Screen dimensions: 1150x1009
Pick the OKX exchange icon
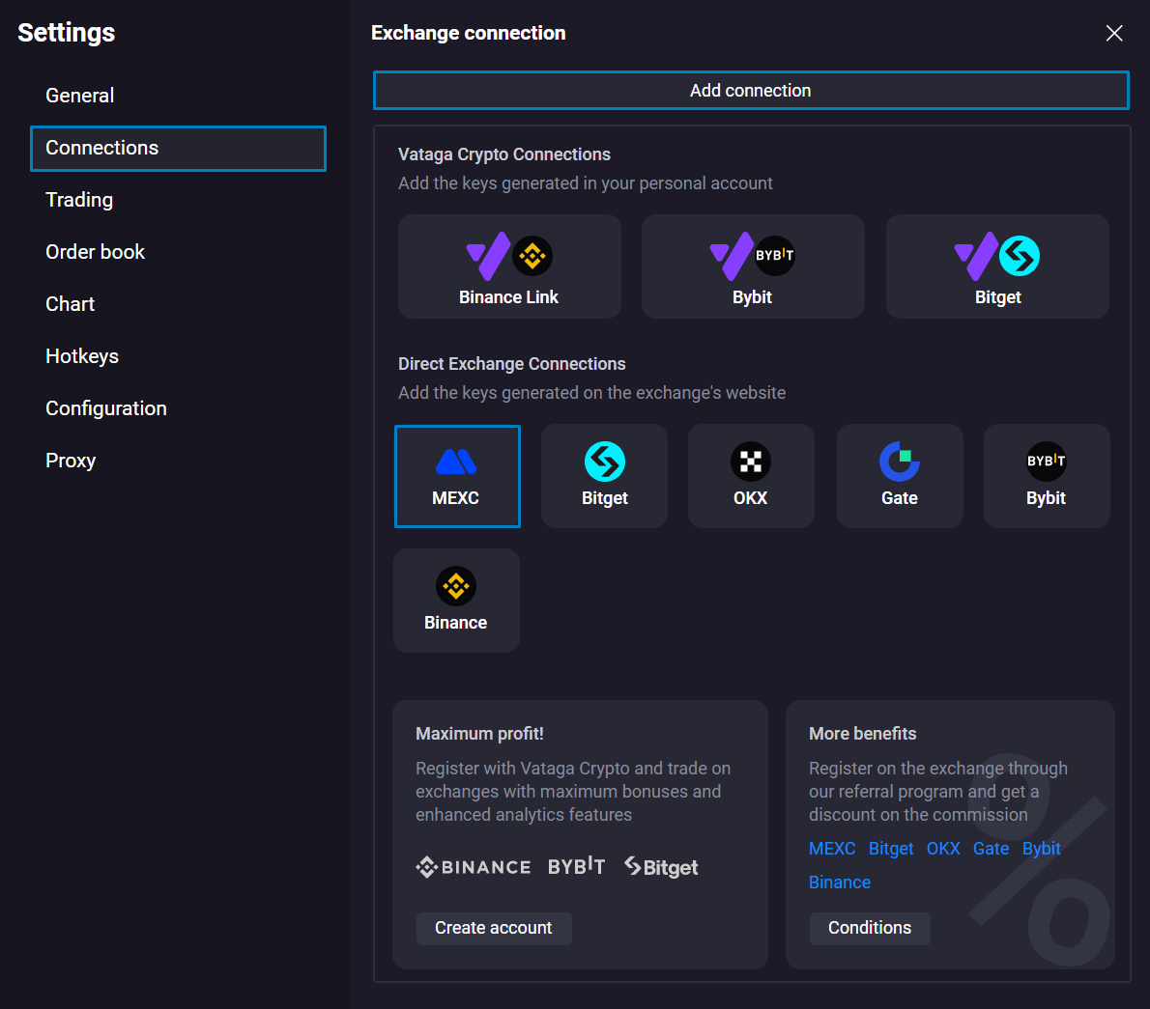751,475
